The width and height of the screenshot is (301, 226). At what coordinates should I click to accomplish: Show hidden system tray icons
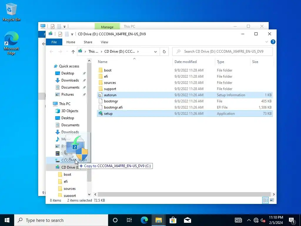(249, 220)
